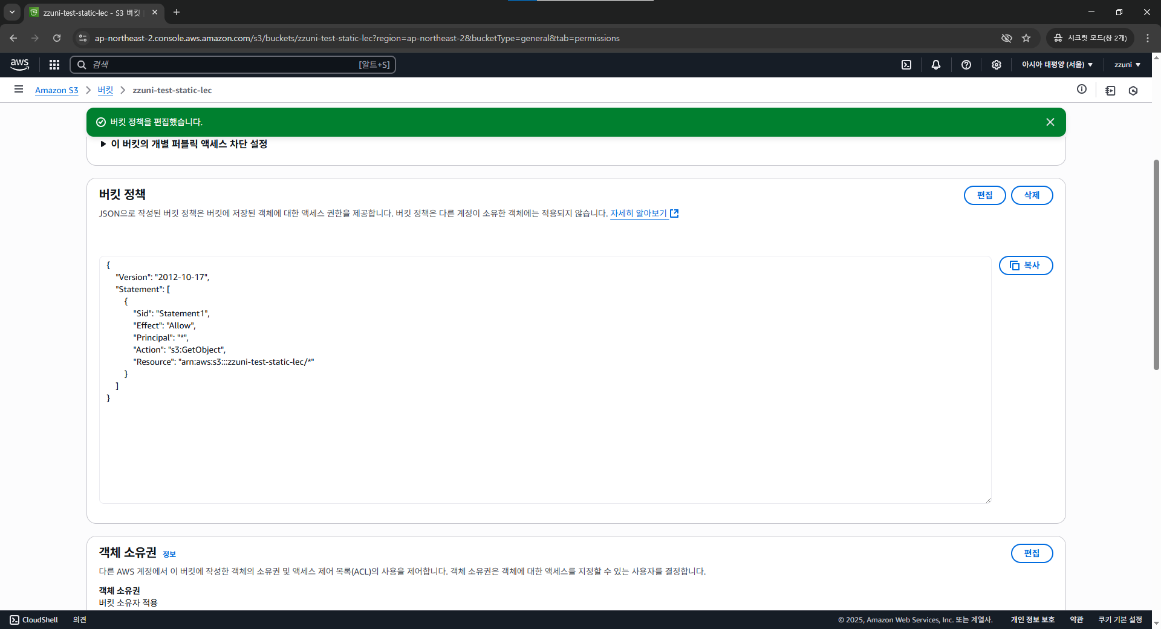Image resolution: width=1161 pixels, height=629 pixels.
Task: Open the Chrome three-dot menu
Action: click(x=1148, y=38)
